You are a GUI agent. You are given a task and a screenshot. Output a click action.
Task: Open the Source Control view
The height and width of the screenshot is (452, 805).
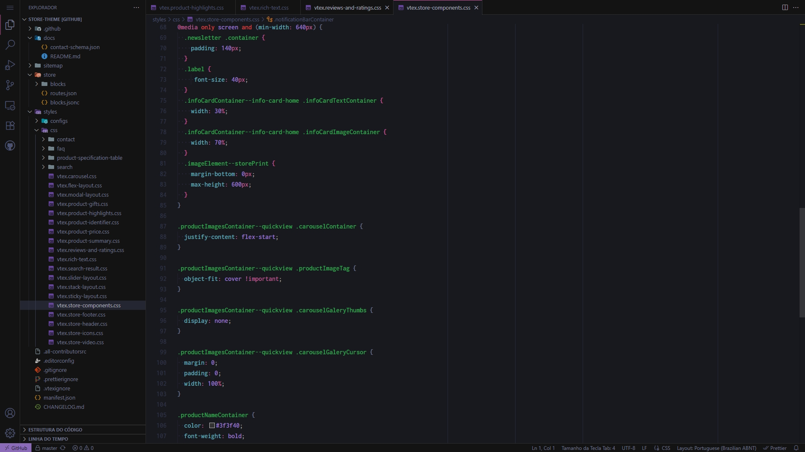coord(10,85)
